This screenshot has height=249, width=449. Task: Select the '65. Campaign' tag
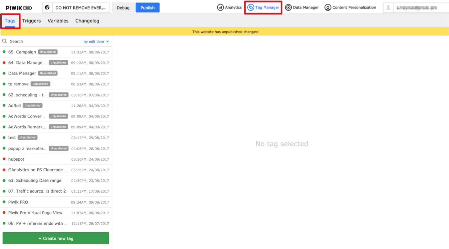(x=56, y=52)
